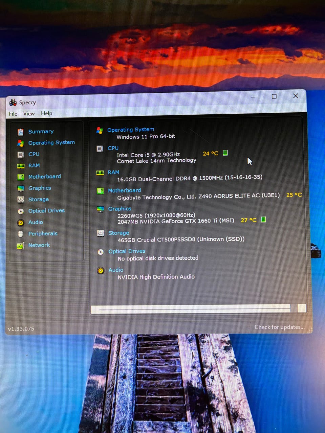This screenshot has width=325, height=433.
Task: Click the green CPU temperature indicator icon
Action: pos(225,153)
